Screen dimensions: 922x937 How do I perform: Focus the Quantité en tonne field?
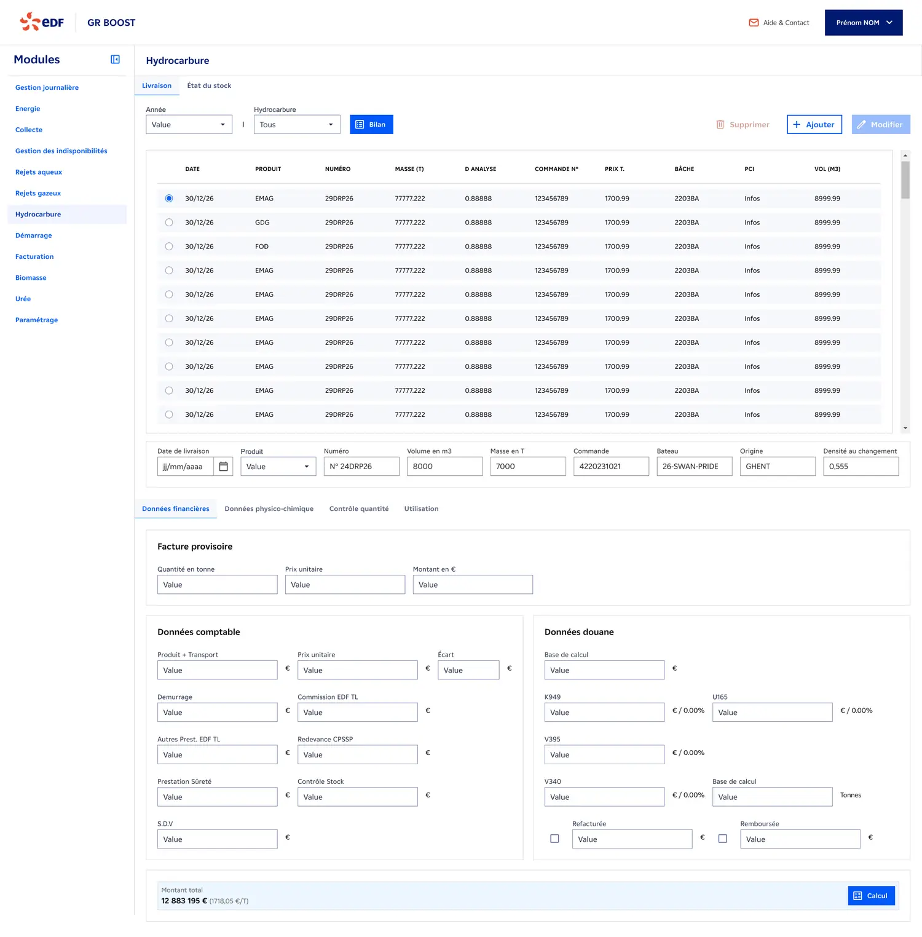218,585
